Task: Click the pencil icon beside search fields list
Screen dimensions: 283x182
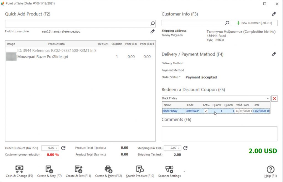Action: (152, 31)
